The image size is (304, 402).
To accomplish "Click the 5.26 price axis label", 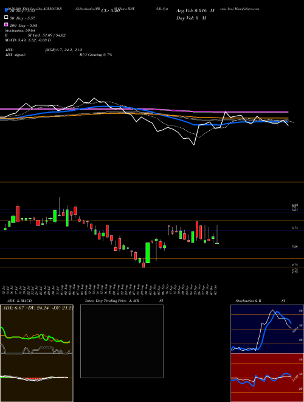I will click(294, 247).
